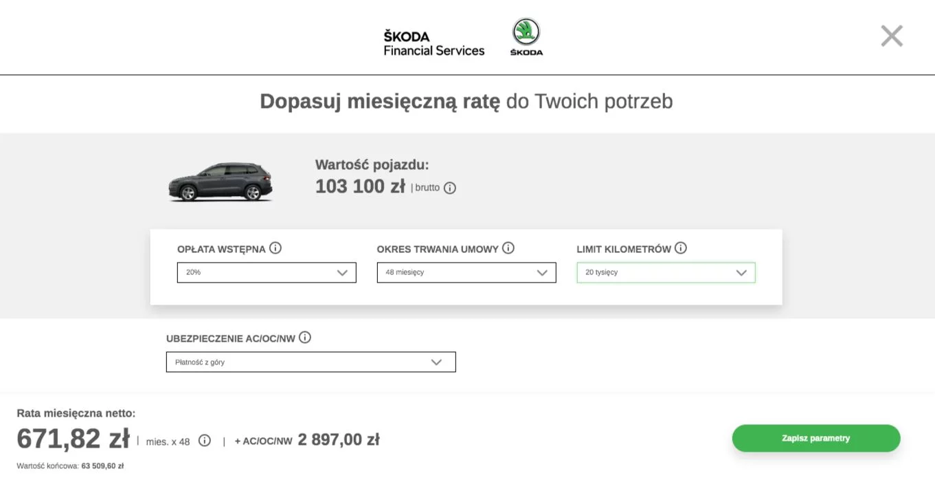
Task: Click the Wartość końcowa 63 509,60 zł text
Action: point(70,466)
